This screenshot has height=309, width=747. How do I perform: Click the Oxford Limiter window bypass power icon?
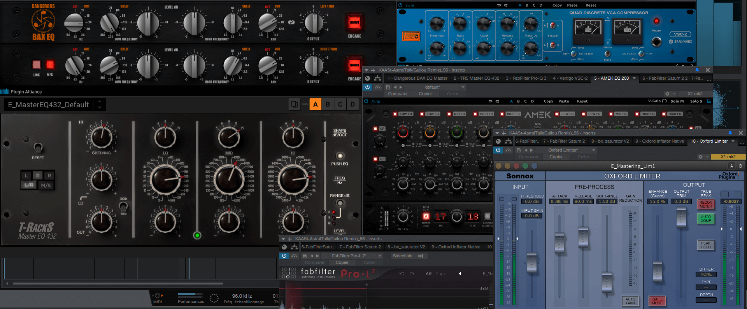click(498, 150)
